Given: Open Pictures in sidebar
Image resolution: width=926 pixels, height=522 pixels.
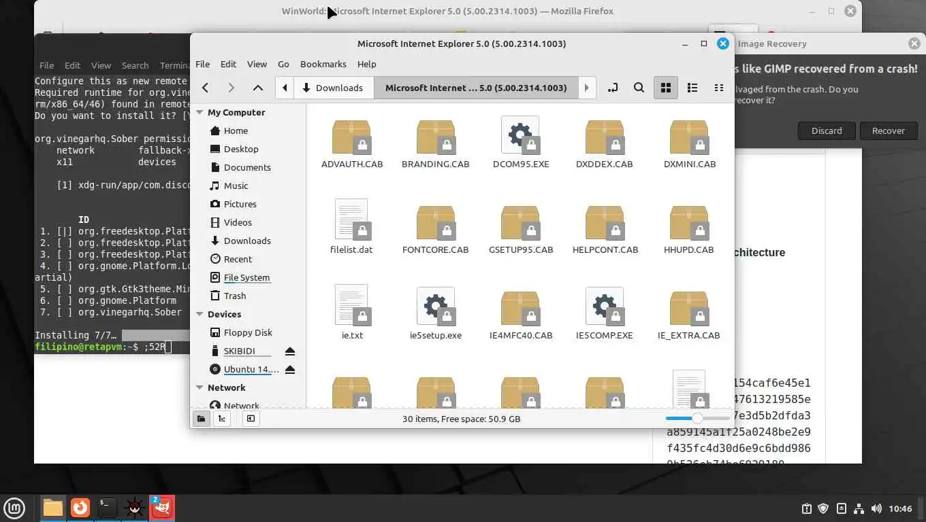Looking at the screenshot, I should (240, 205).
